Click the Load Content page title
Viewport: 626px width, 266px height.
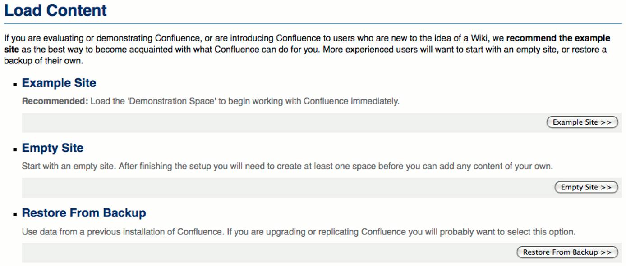click(55, 10)
